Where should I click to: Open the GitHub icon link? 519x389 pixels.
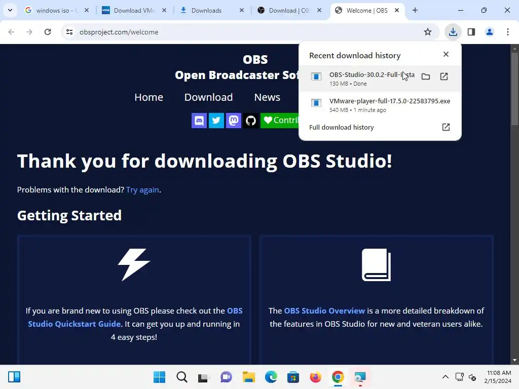[250, 121]
